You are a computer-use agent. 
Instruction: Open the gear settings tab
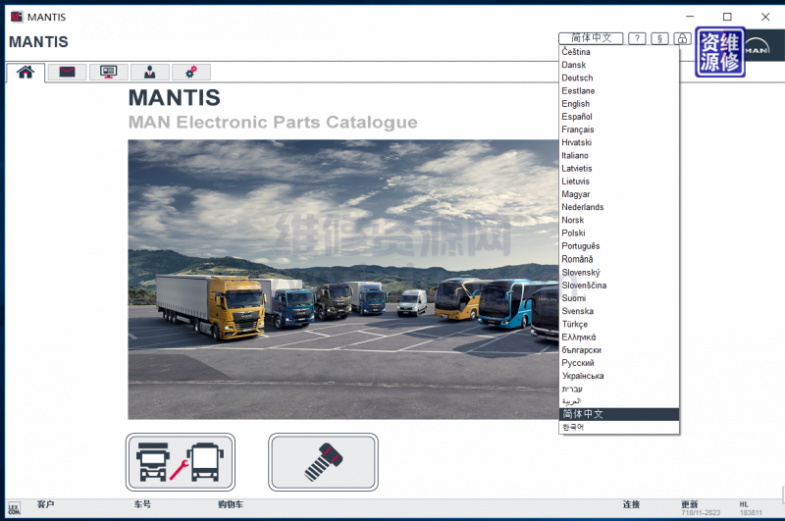(x=190, y=72)
